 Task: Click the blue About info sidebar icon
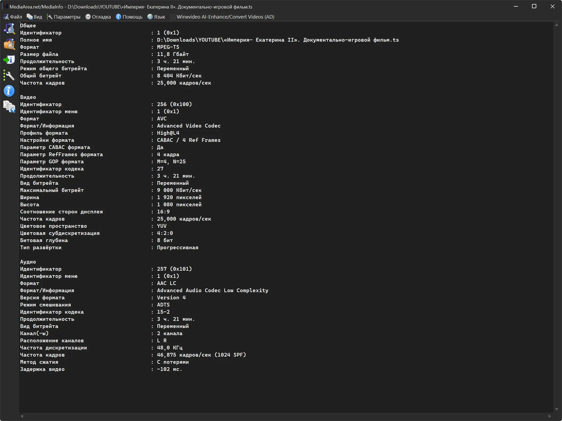click(x=9, y=91)
